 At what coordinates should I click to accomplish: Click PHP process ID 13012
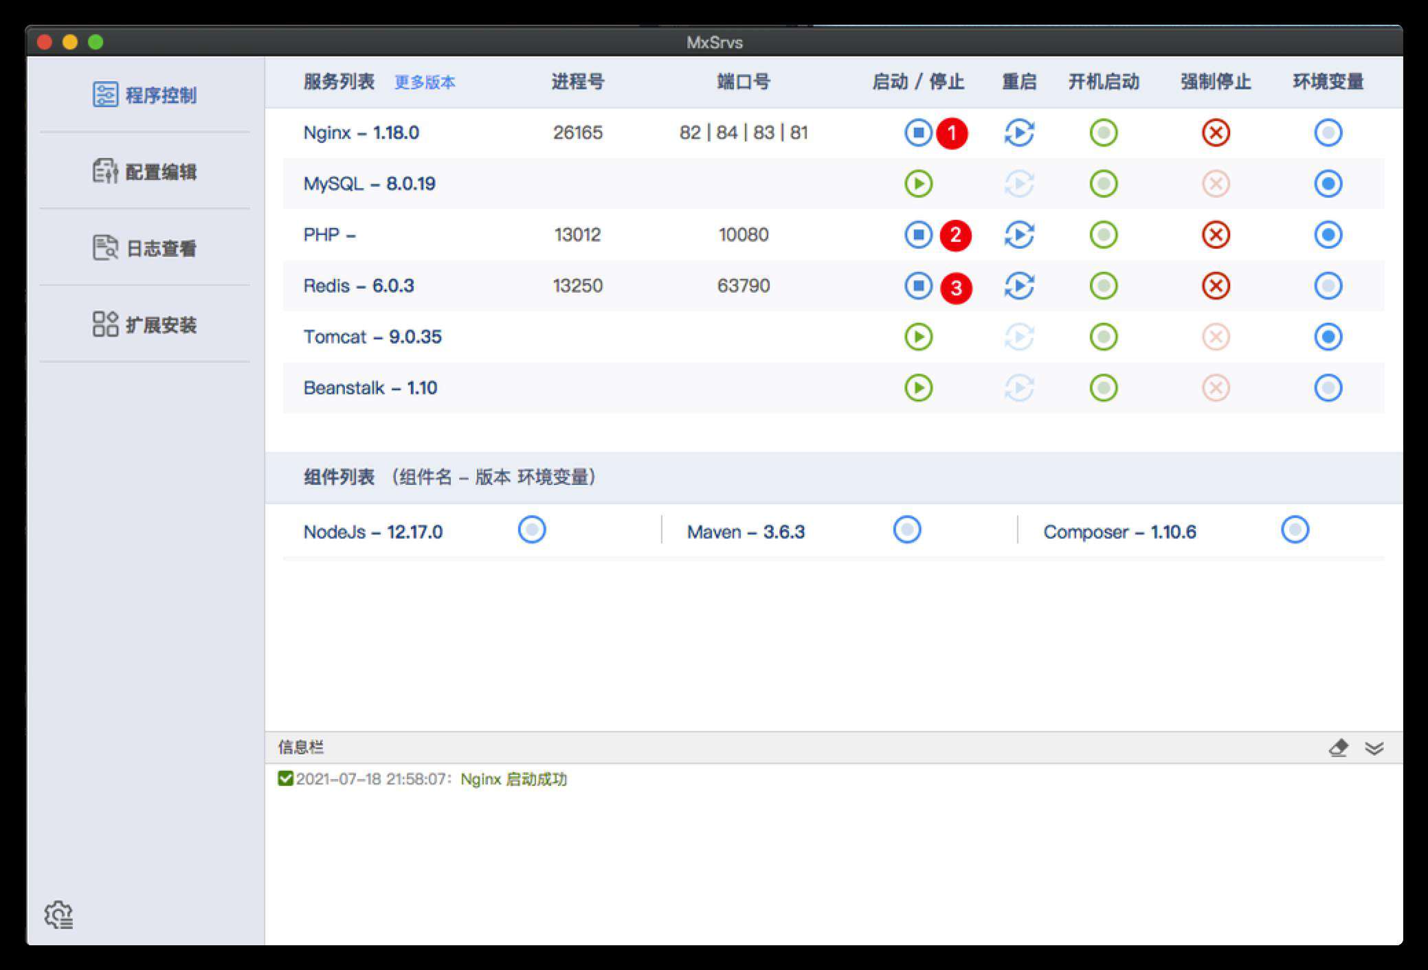(x=578, y=235)
